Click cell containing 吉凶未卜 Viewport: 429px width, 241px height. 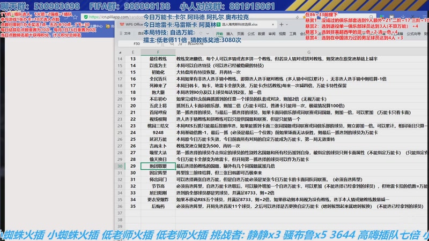click(x=158, y=146)
